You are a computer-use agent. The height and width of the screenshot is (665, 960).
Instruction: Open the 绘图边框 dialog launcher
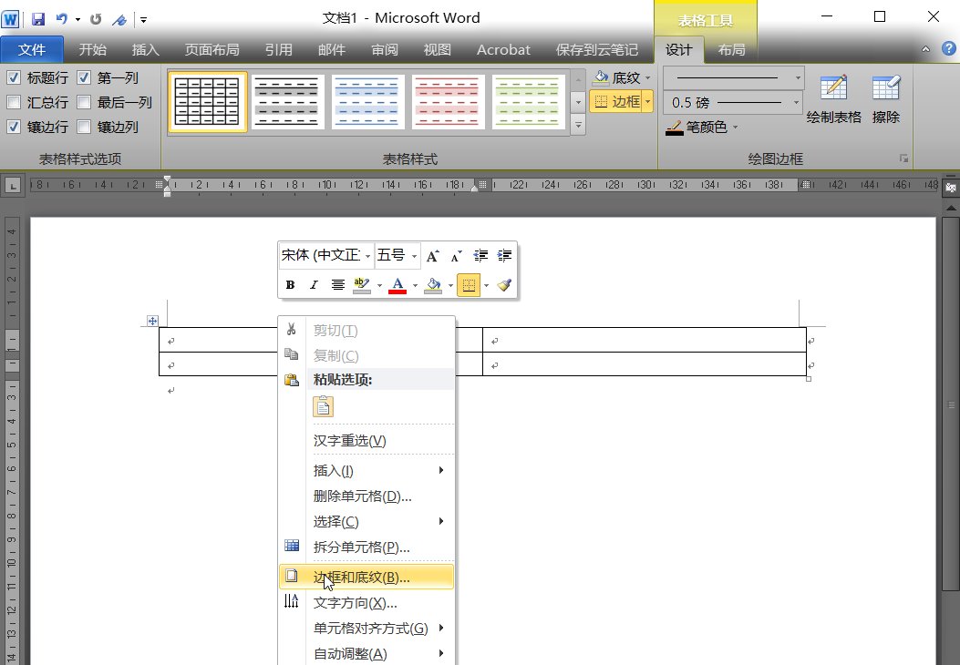click(x=904, y=158)
